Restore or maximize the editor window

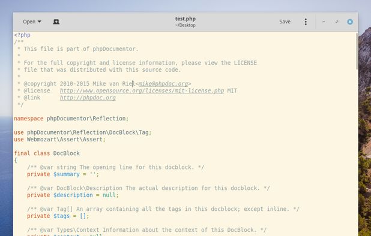tap(337, 22)
